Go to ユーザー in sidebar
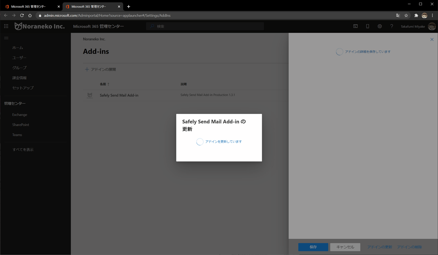438x255 pixels. pos(19,58)
